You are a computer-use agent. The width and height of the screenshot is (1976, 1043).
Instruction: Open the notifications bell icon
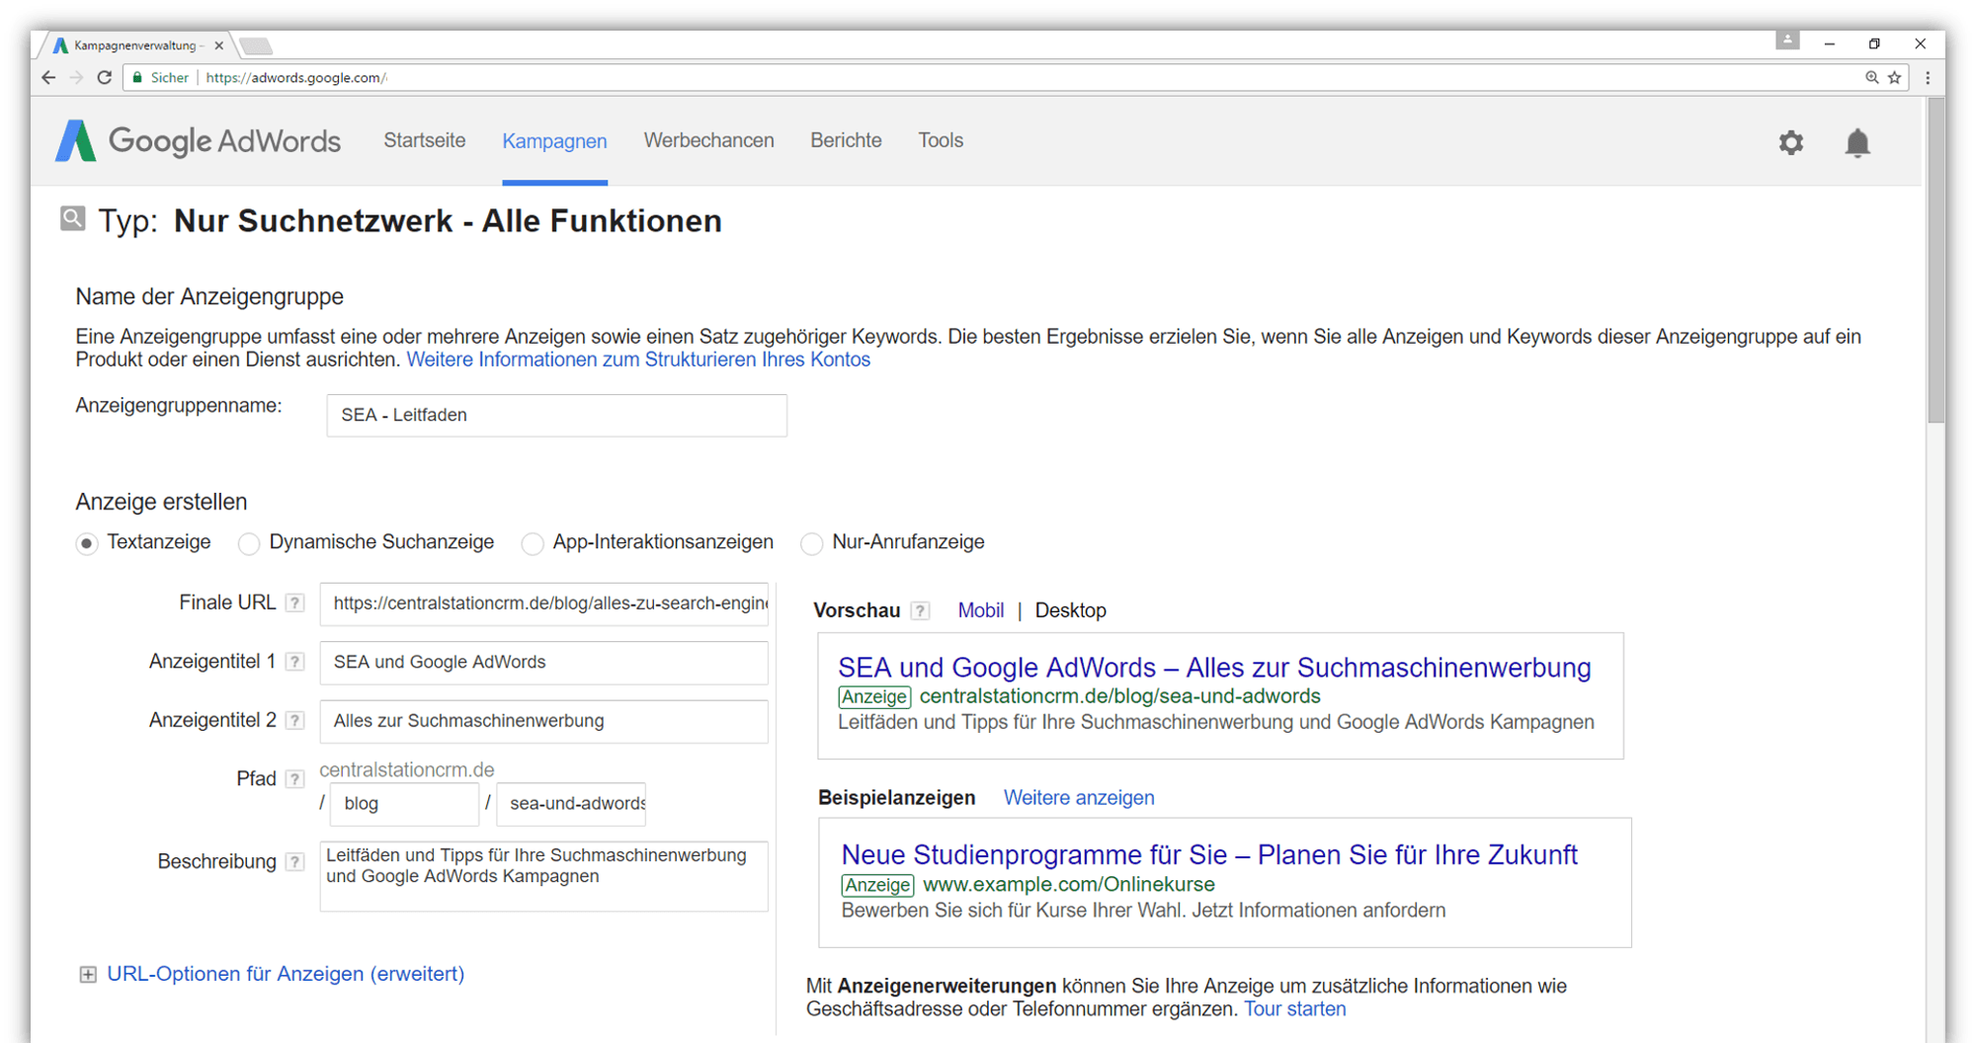[x=1857, y=142]
